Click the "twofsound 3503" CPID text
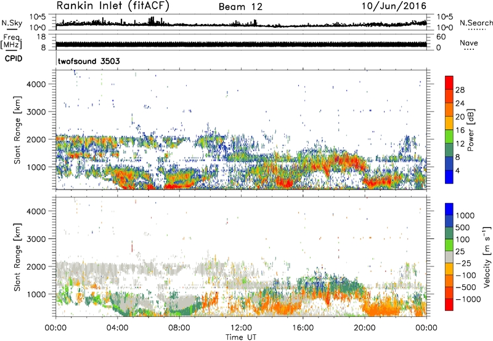 tap(89, 61)
